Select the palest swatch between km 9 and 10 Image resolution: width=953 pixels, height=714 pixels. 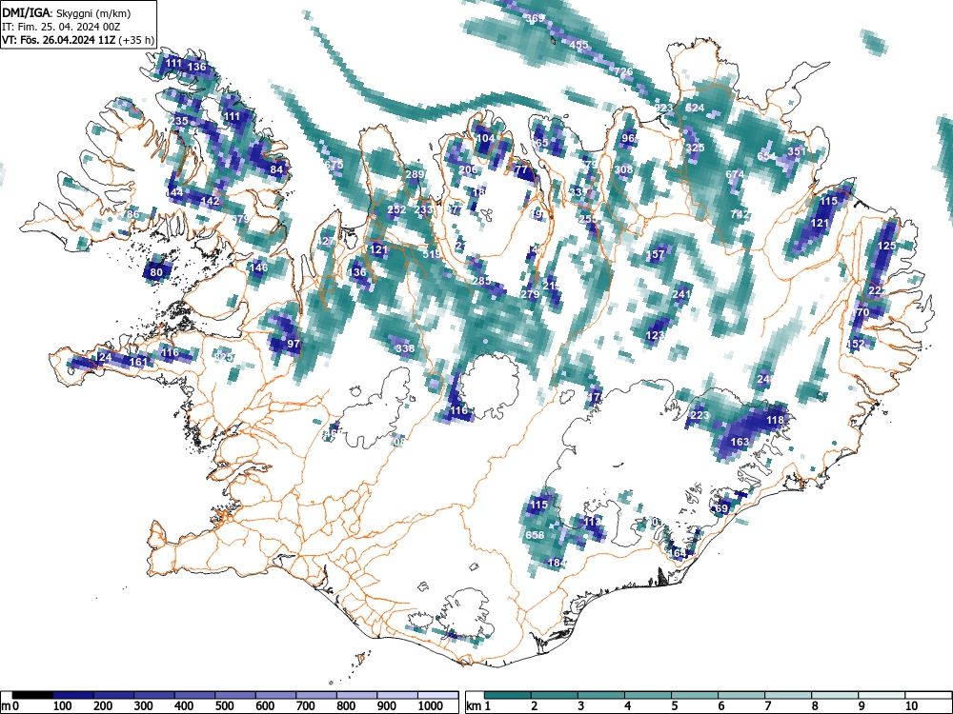[x=882, y=695]
